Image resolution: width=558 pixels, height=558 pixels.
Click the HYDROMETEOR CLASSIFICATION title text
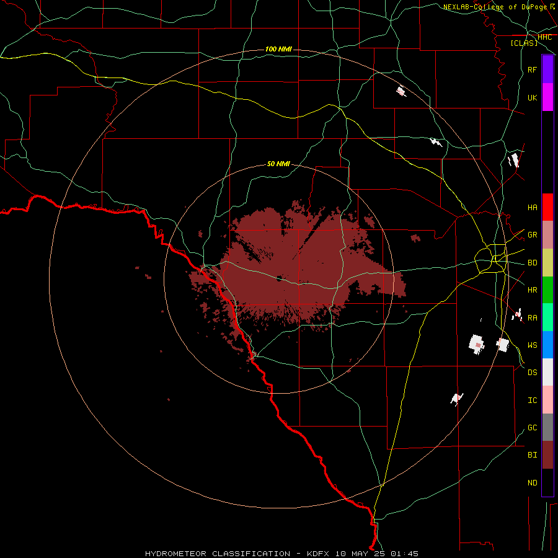[x=218, y=554]
